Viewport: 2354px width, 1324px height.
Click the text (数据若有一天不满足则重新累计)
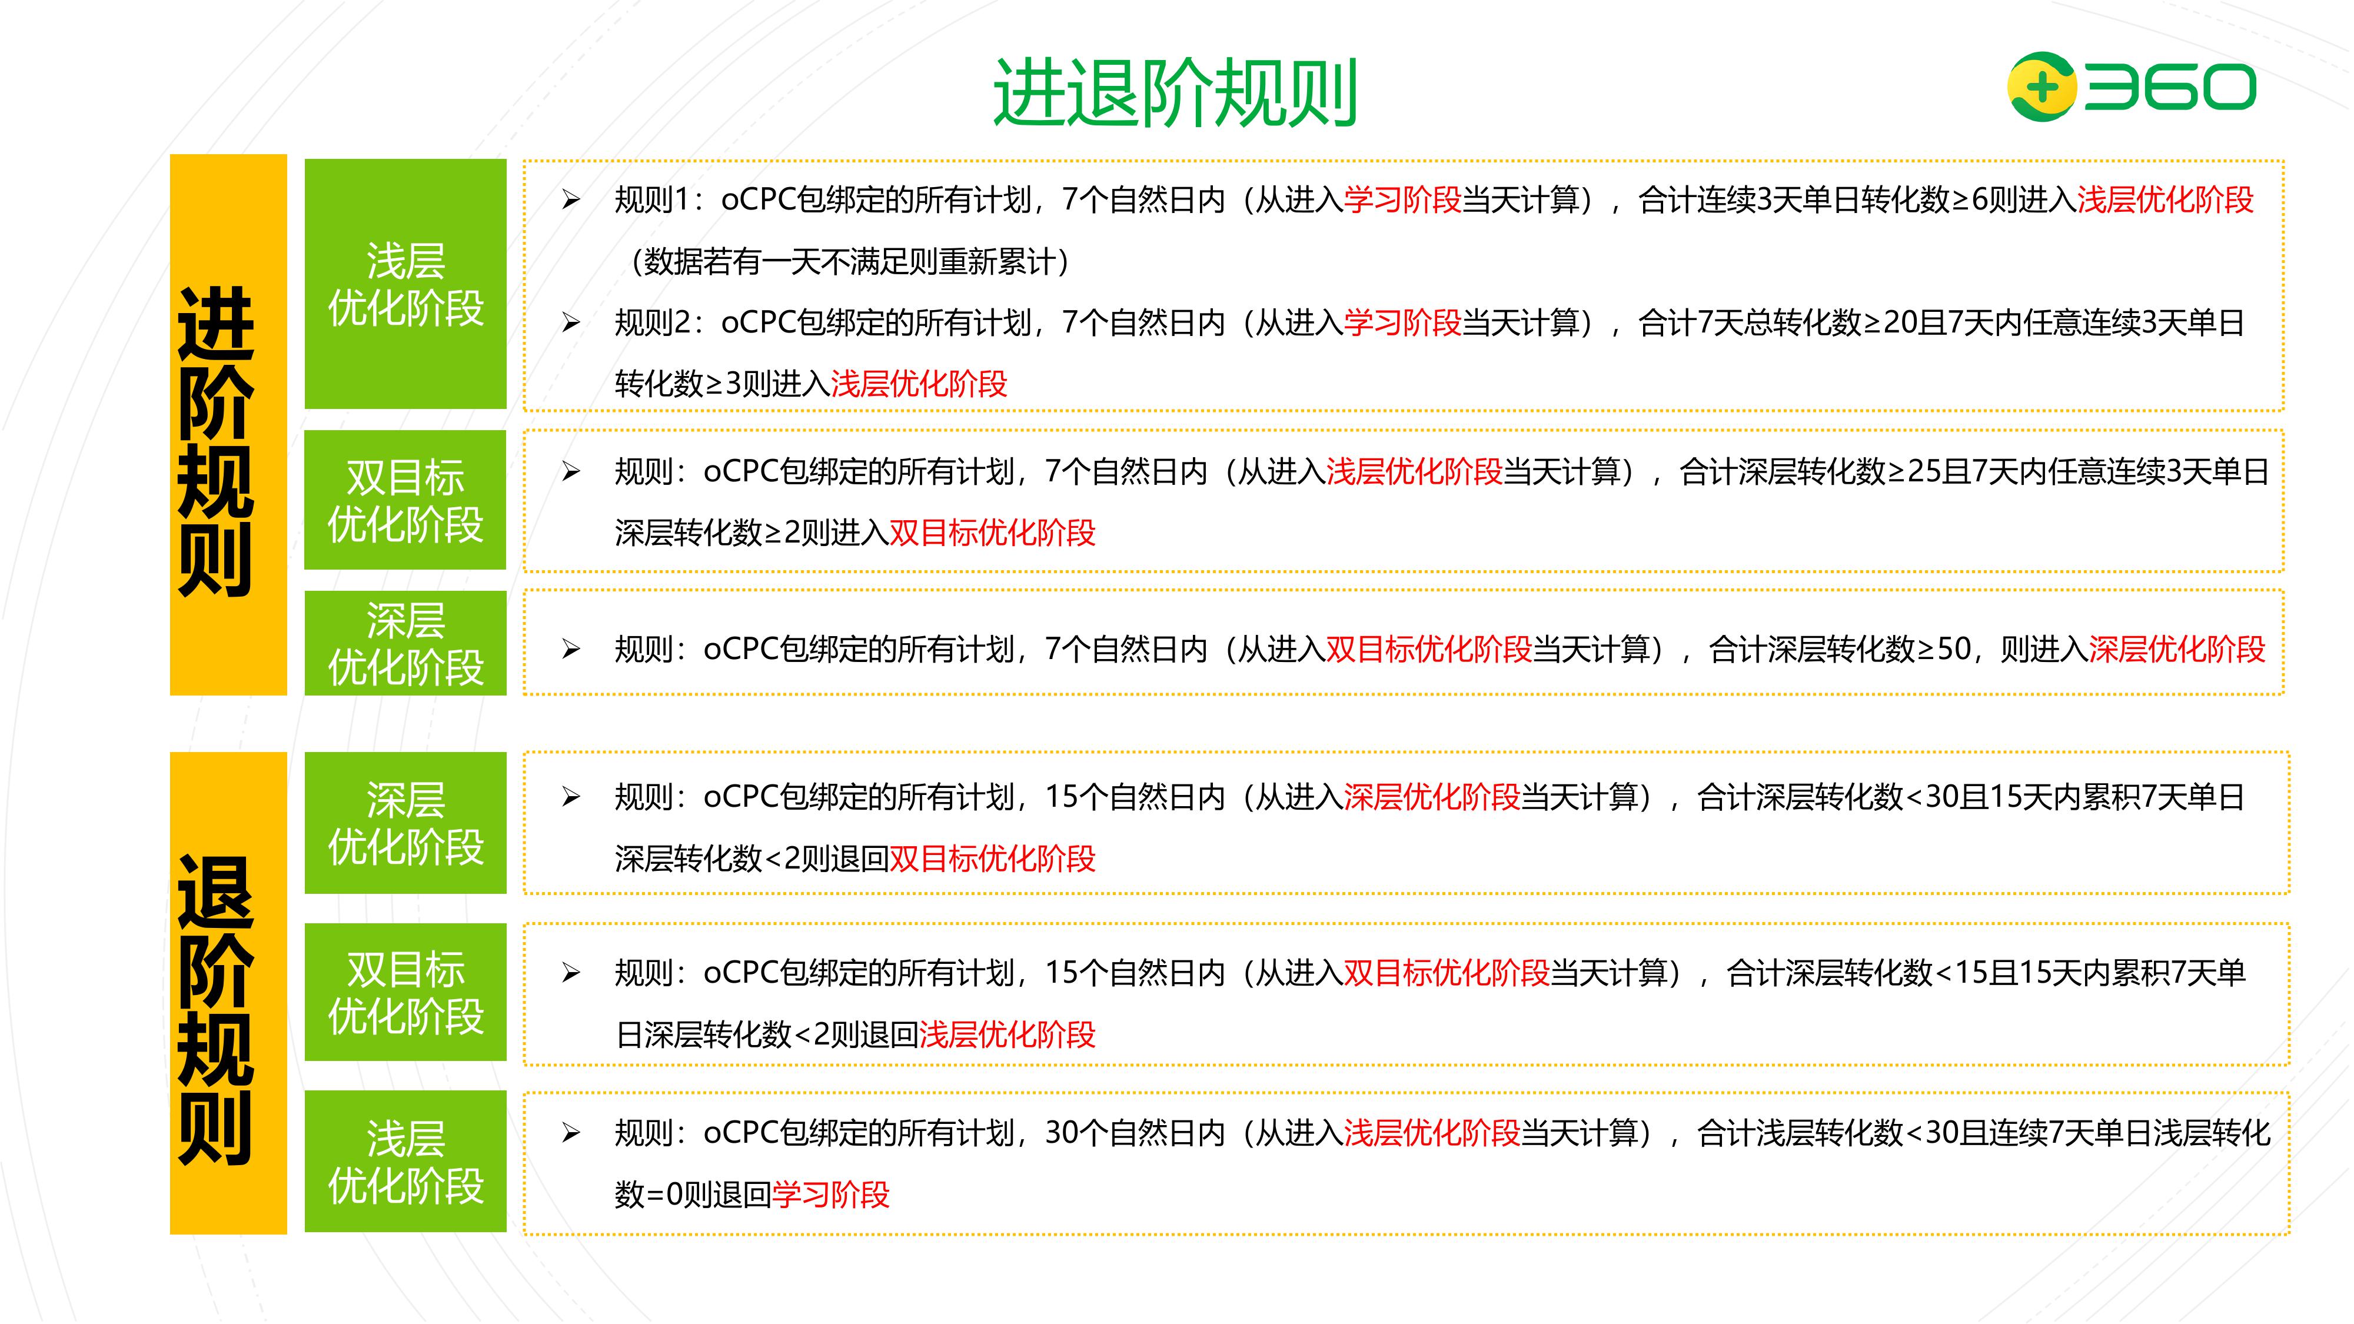click(850, 262)
